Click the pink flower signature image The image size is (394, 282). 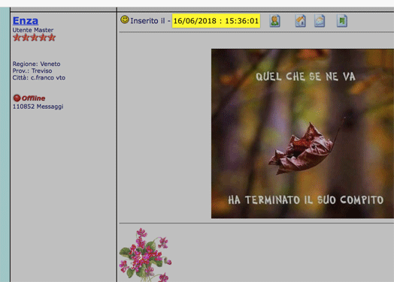tap(145, 255)
